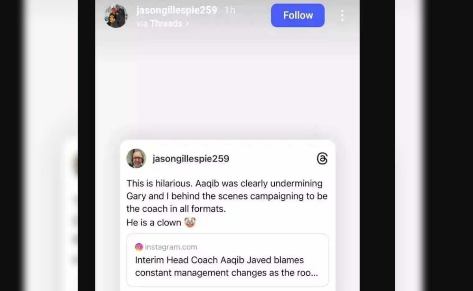Screen dimensions: 473x291
Task: Click the chevron next to via Threads
Action: pyautogui.click(x=187, y=24)
